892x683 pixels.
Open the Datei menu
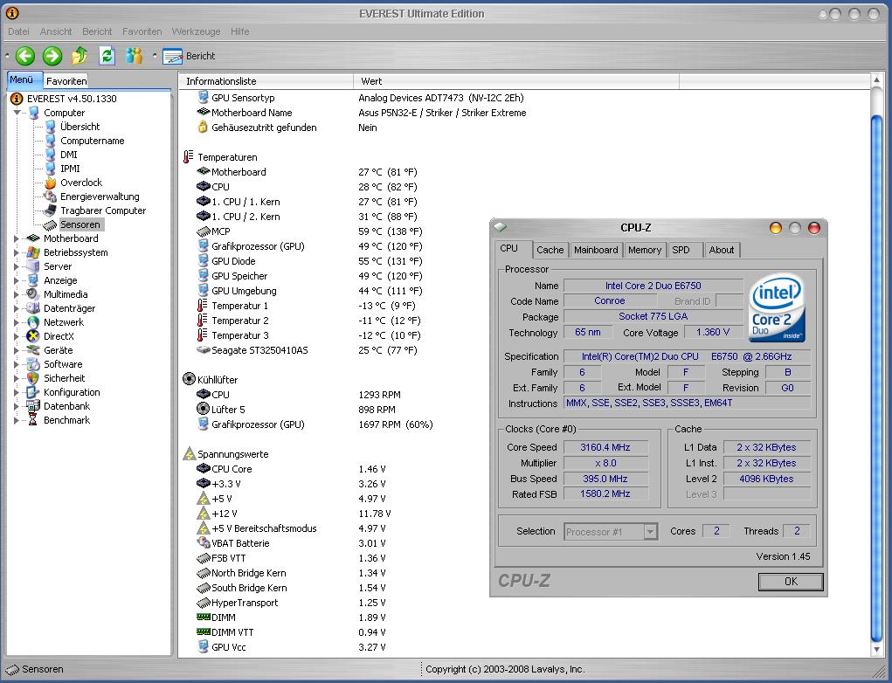pos(18,31)
